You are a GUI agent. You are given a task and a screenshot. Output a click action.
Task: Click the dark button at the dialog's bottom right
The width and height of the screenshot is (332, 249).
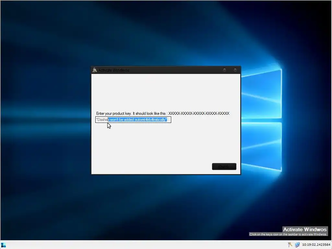tap(224, 166)
